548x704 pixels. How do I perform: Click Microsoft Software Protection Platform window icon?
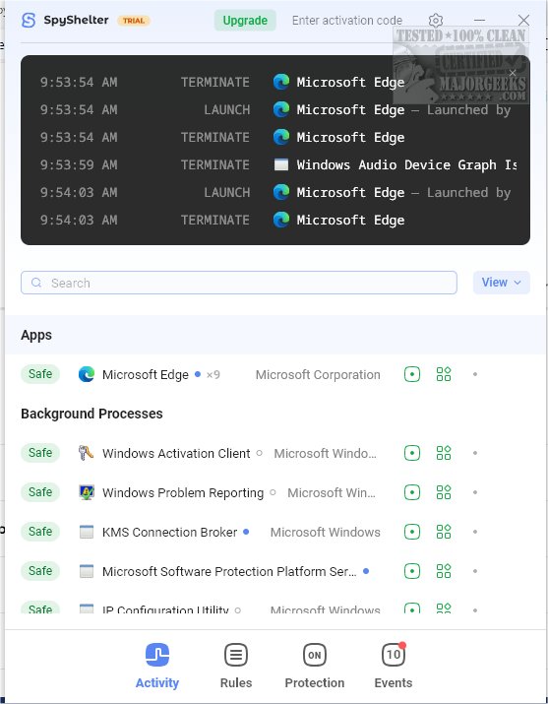tap(87, 571)
